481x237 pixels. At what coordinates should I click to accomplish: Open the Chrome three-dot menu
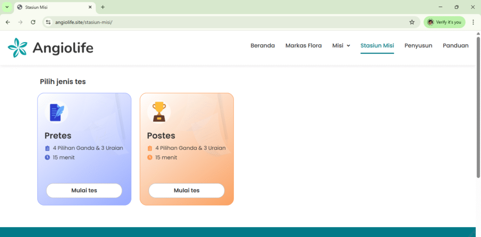pos(473,22)
